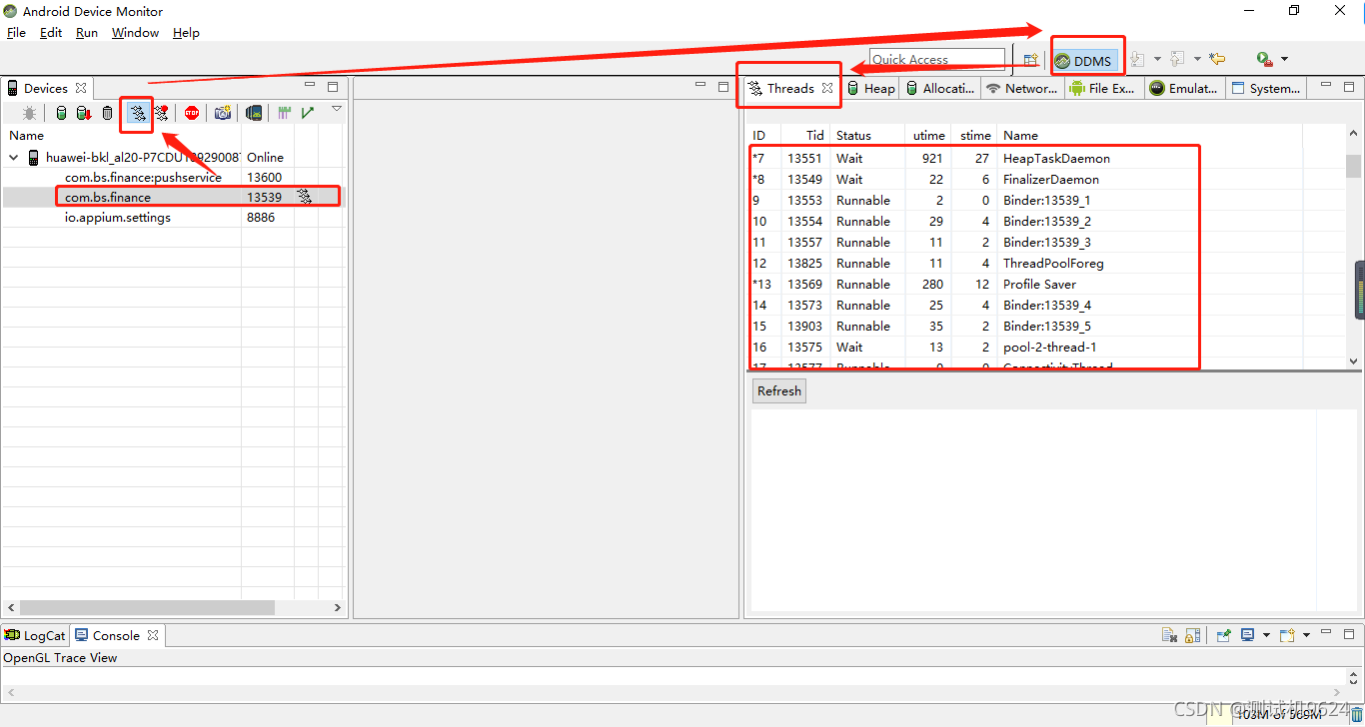Open the Devices view menu triangle

[x=337, y=108]
